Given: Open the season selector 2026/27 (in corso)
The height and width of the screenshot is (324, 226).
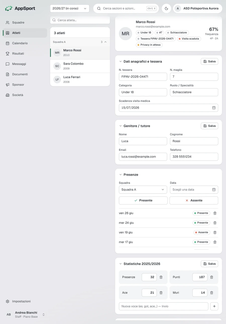Looking at the screenshot, I should (70, 8).
